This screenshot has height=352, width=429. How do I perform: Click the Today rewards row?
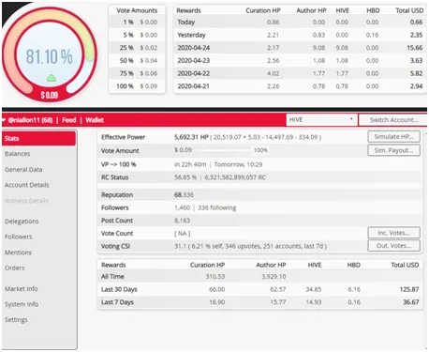pos(300,23)
